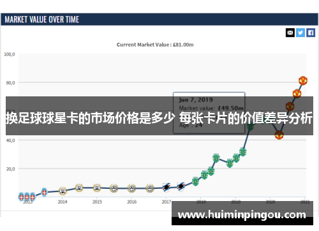Click the '80,0' y-axis label
The image size is (319, 231).
pyautogui.click(x=10, y=83)
